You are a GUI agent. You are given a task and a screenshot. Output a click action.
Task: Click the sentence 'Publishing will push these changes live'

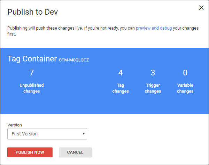point(46,28)
